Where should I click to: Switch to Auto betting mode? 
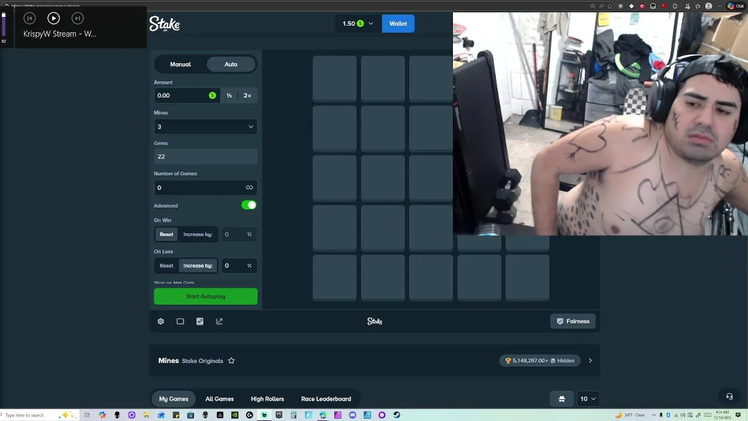[231, 64]
